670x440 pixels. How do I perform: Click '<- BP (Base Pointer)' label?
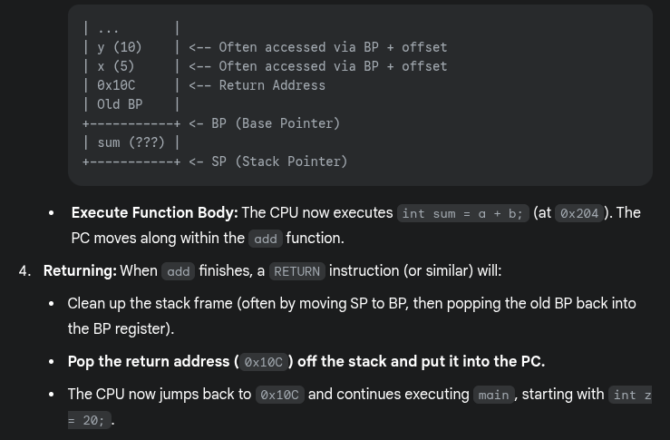265,123
